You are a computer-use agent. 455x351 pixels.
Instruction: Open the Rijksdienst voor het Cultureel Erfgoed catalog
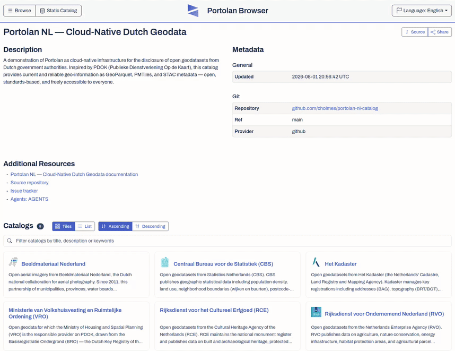pyautogui.click(x=214, y=310)
